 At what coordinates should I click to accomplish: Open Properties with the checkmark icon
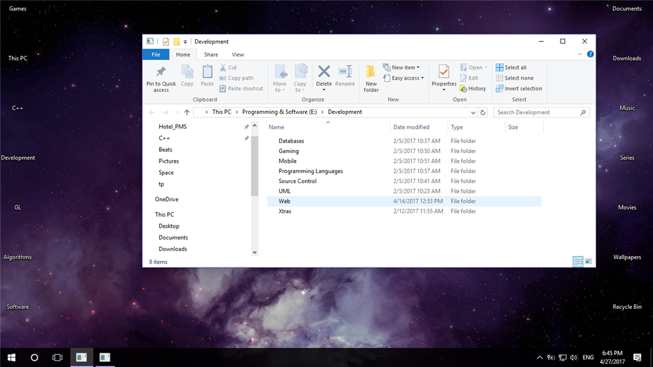click(x=444, y=71)
